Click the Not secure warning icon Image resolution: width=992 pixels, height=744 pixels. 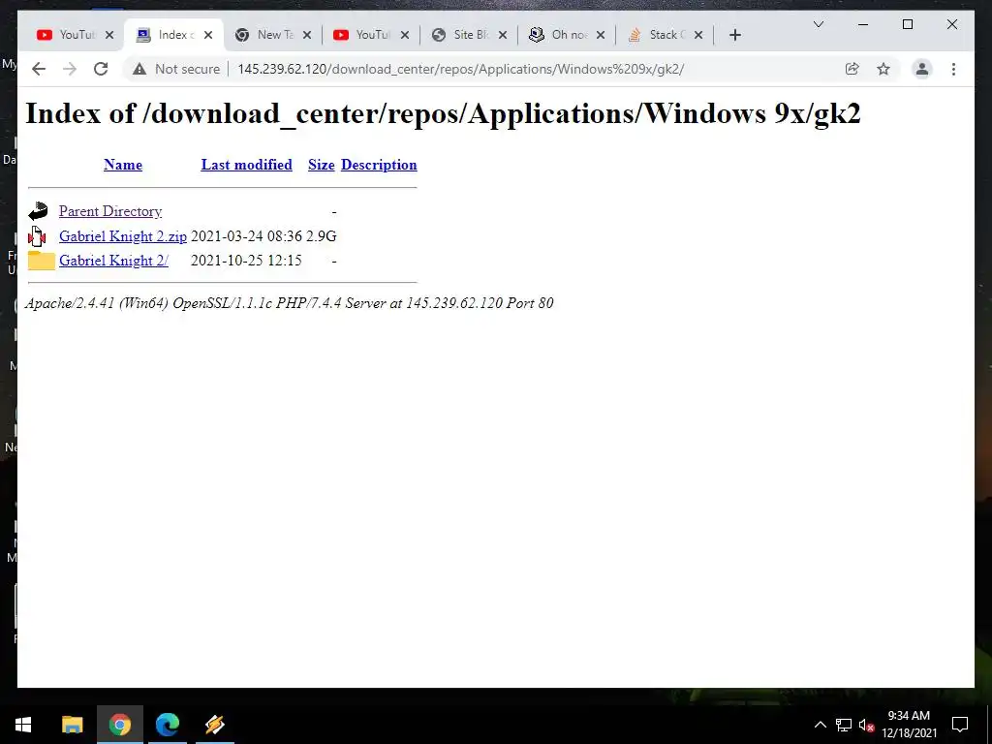click(x=139, y=69)
